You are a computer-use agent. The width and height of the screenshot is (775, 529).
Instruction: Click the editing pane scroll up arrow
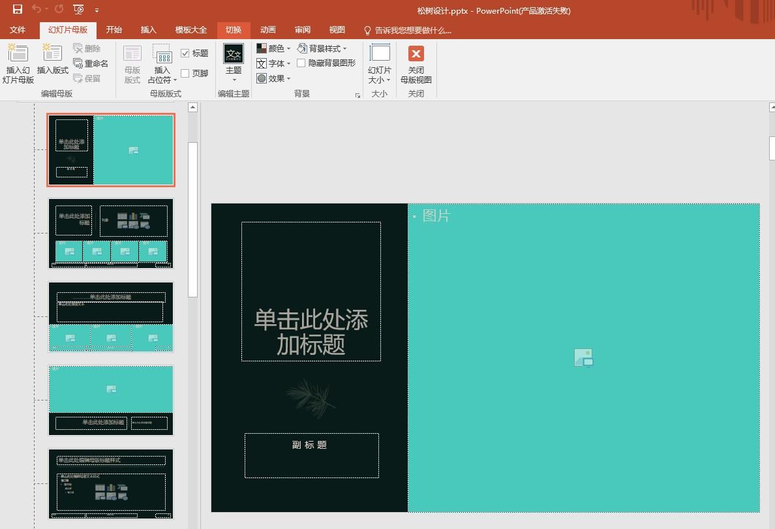(772, 107)
